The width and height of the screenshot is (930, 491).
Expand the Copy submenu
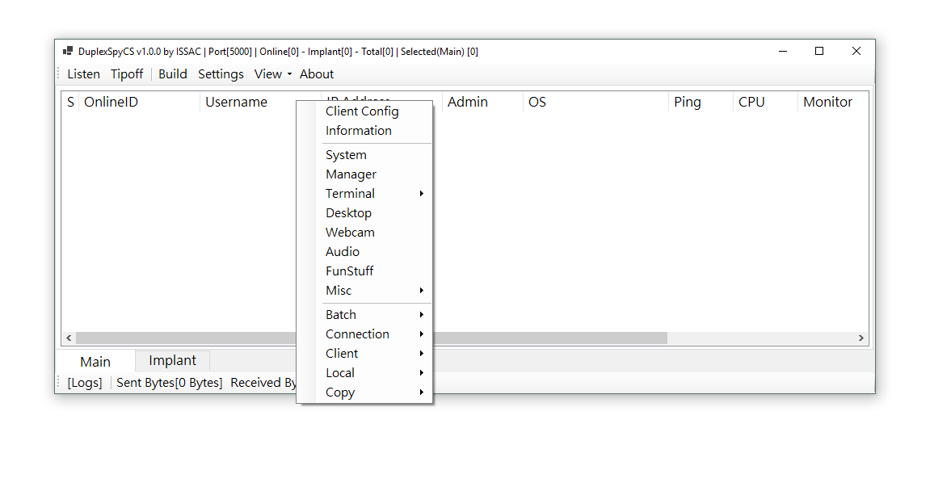(339, 392)
